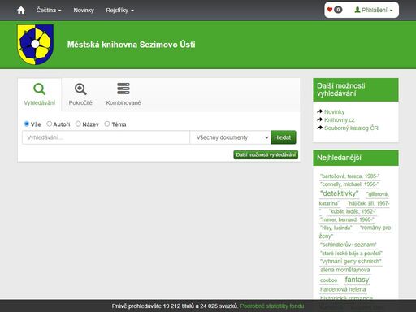Open the Čeština language dropdown
416x312 pixels.
[49, 11]
